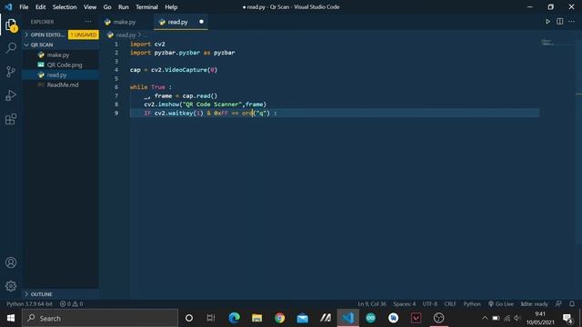The height and width of the screenshot is (327, 582).
Task: Click Ln 9, Col 36 cursor position
Action: tap(372, 303)
